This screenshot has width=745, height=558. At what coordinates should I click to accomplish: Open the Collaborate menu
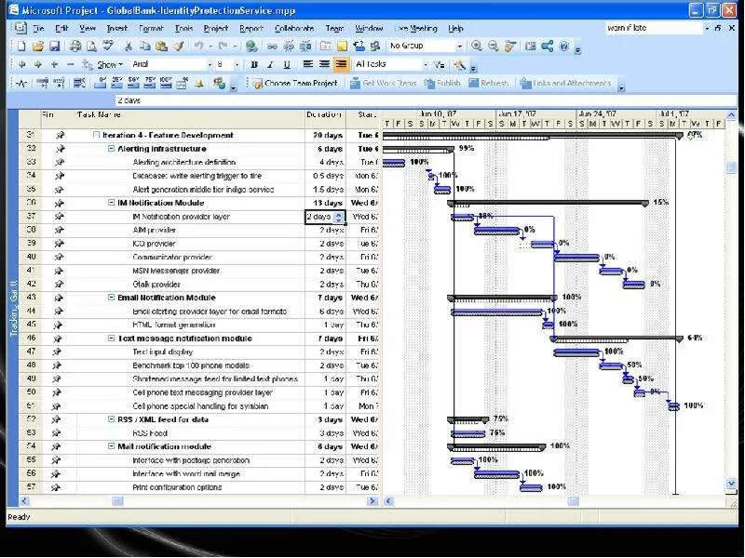coord(294,29)
